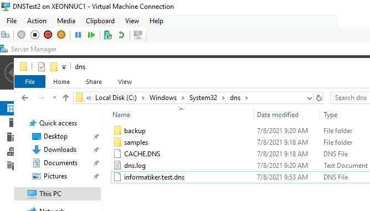Open the recent locations dropdown arrow
Image resolution: width=370 pixels, height=211 pixels.
pyautogui.click(x=54, y=98)
